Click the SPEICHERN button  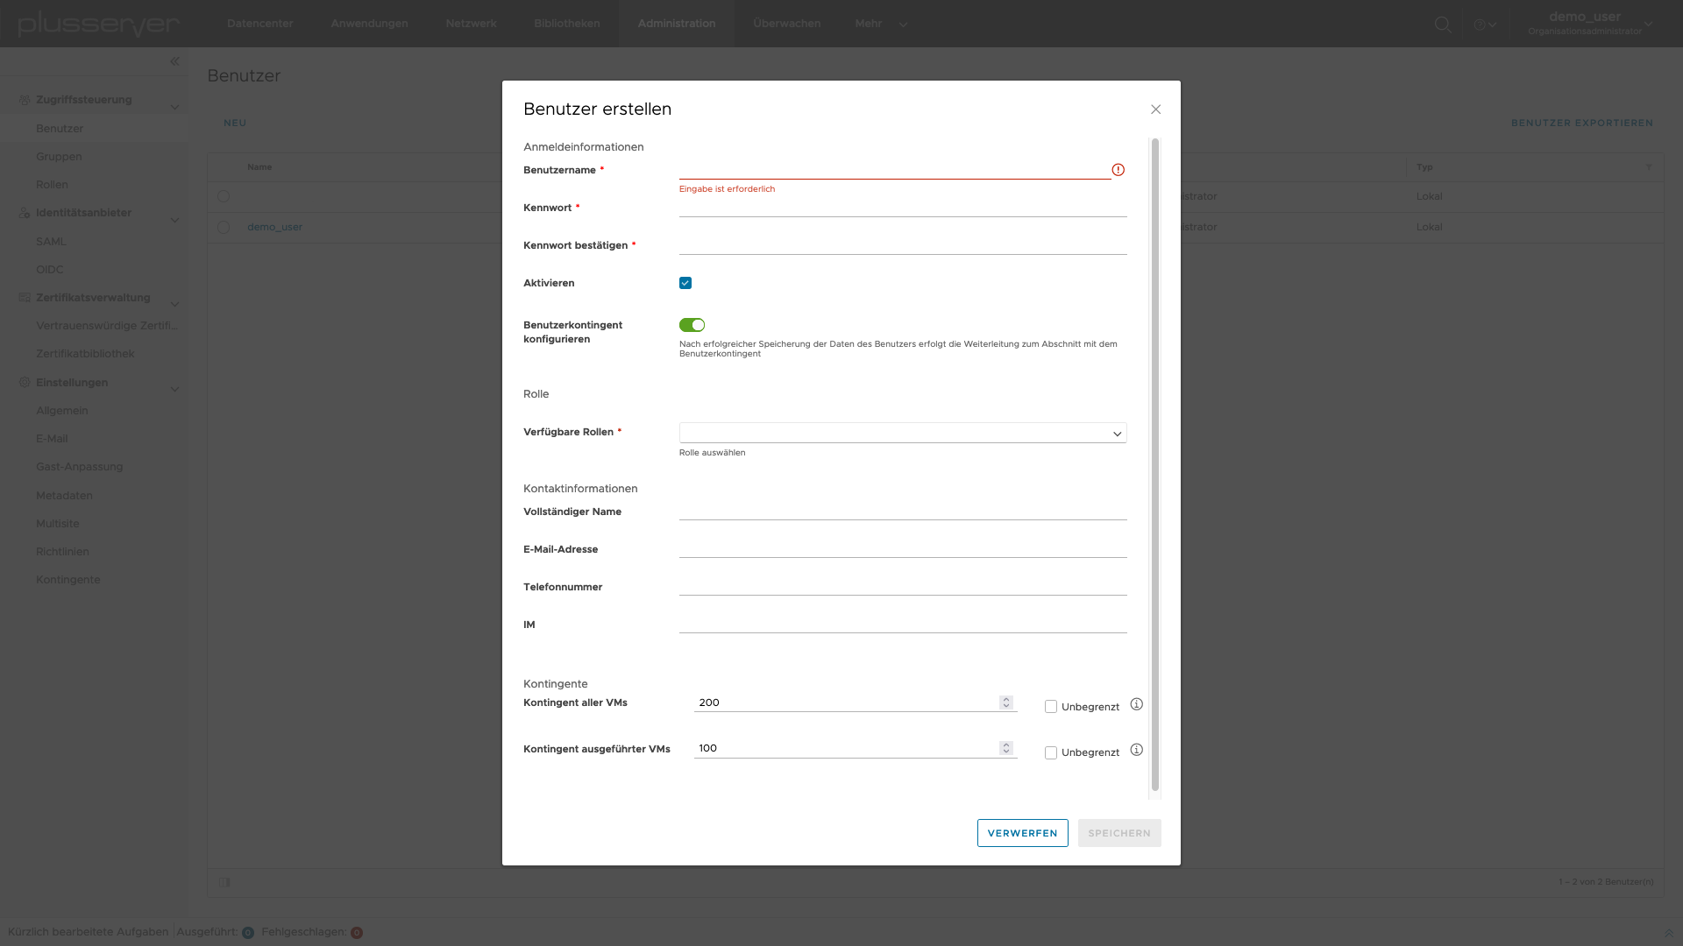[x=1119, y=833]
